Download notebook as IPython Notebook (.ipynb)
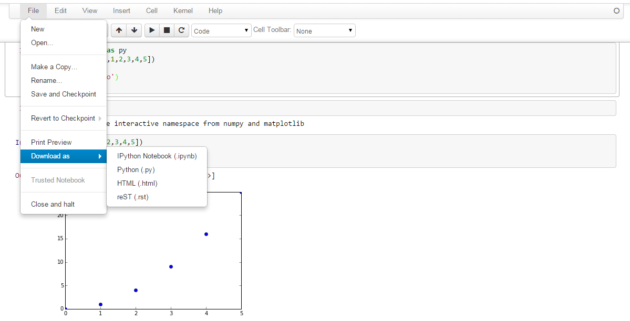 click(x=157, y=156)
